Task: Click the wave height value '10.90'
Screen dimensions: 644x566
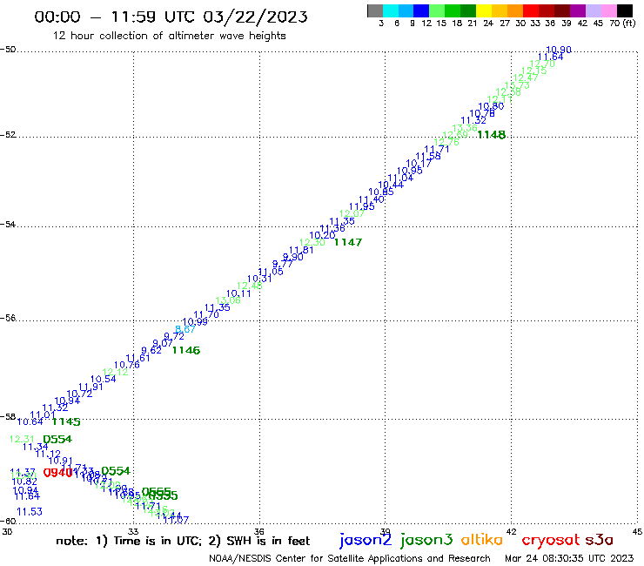Action: pos(559,50)
